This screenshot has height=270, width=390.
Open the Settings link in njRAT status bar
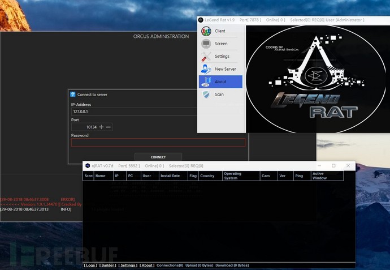click(128, 265)
